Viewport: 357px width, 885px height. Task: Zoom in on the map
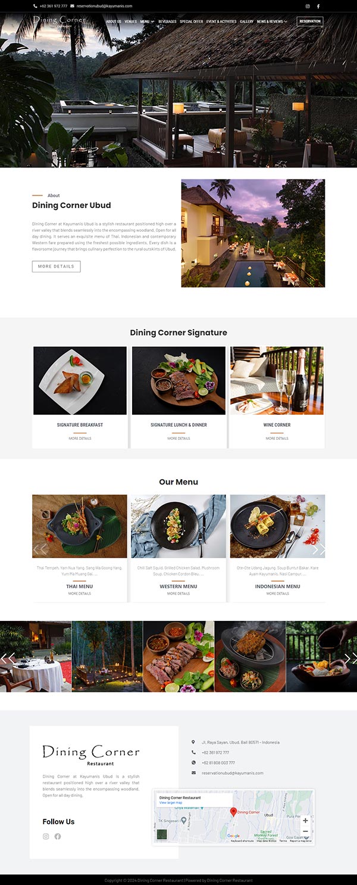[x=305, y=821]
